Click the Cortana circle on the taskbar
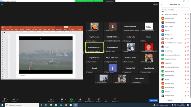This screenshot has height=107, width=191. 41,105
